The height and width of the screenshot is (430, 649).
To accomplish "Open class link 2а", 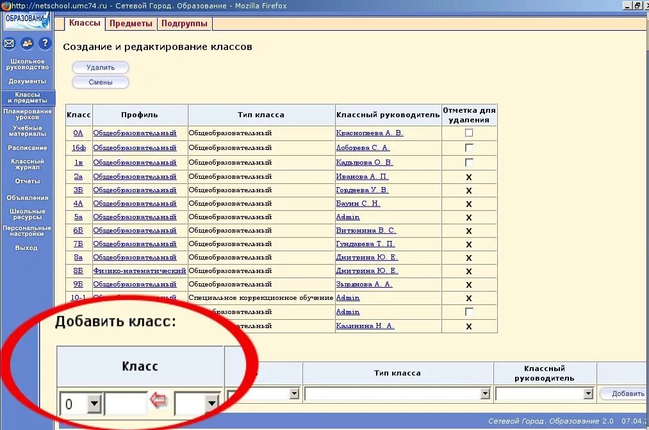I will pos(78,177).
